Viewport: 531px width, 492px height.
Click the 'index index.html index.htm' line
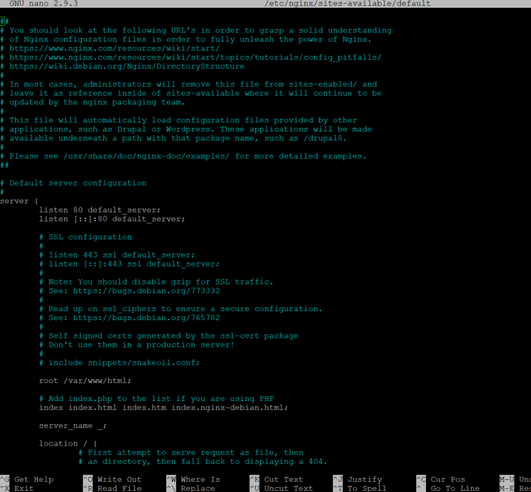click(164, 408)
